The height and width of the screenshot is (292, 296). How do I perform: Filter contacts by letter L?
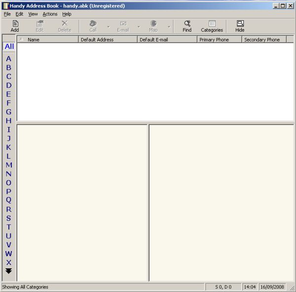9,156
